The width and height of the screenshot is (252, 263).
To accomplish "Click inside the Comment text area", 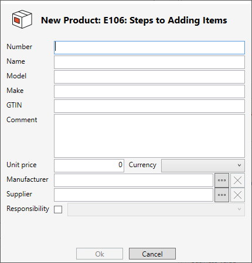I will coord(149,136).
